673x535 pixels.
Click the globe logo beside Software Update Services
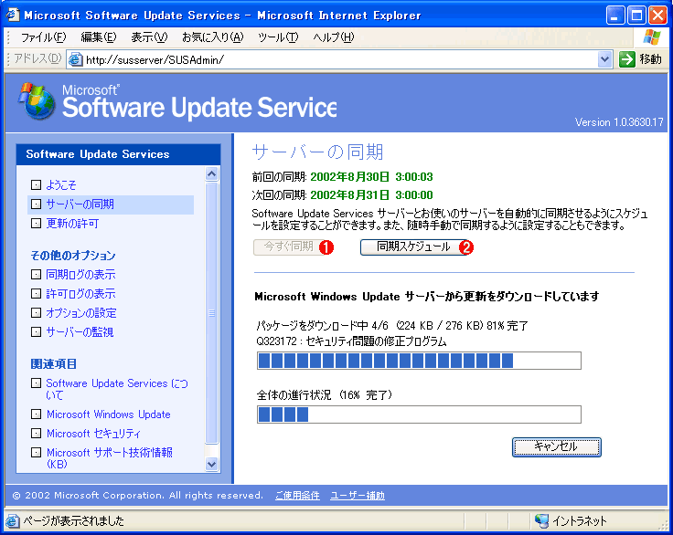pyautogui.click(x=37, y=101)
